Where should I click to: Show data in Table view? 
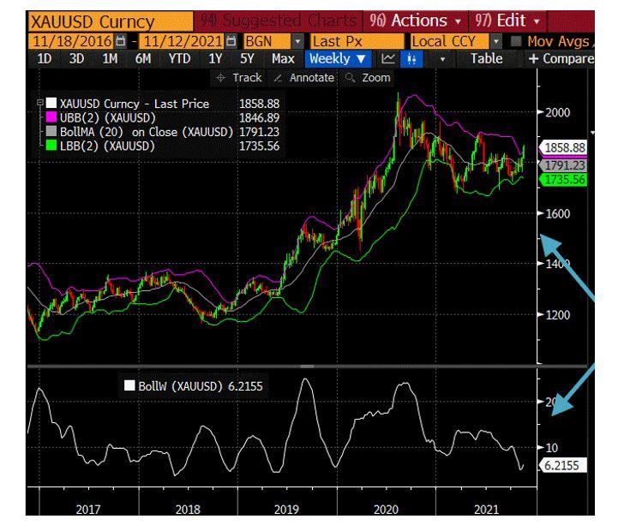pyautogui.click(x=487, y=58)
